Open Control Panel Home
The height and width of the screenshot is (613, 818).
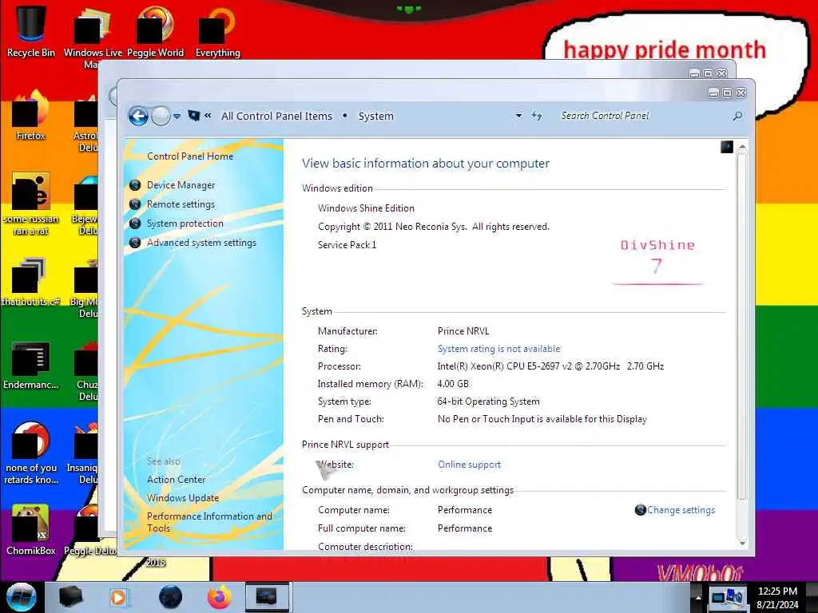click(190, 156)
